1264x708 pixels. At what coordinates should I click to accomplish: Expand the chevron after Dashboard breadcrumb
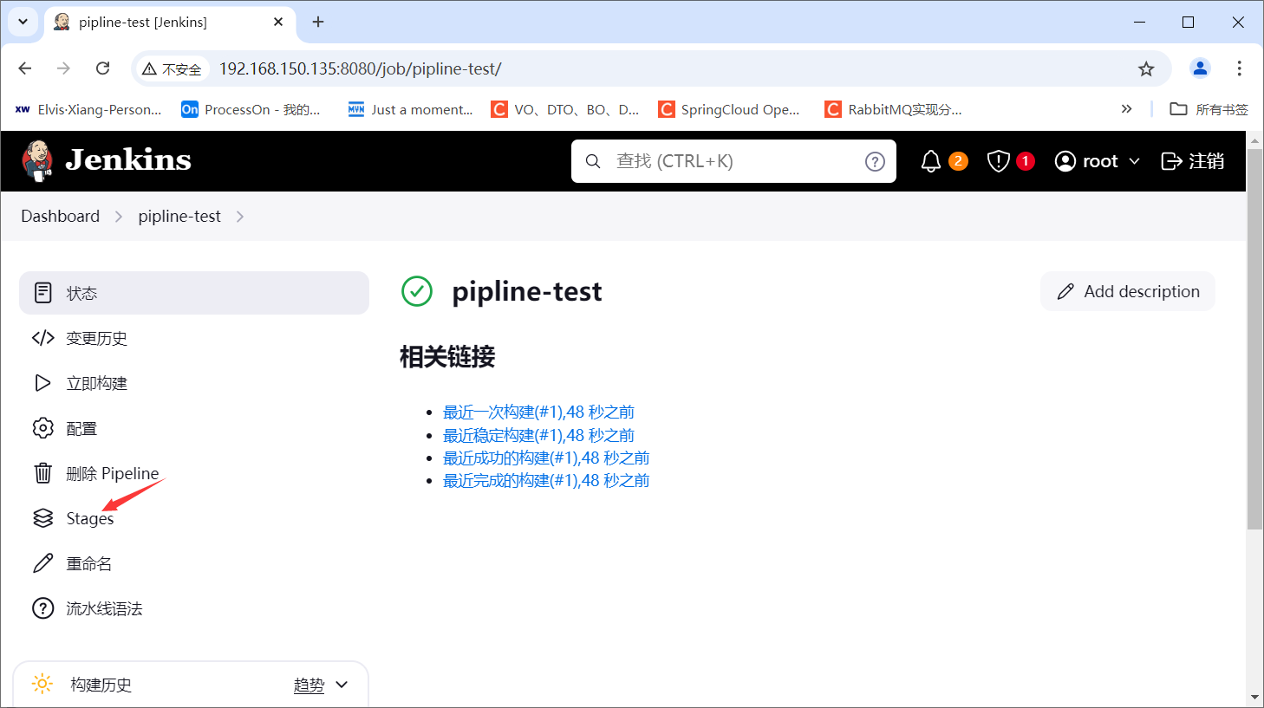pos(119,217)
